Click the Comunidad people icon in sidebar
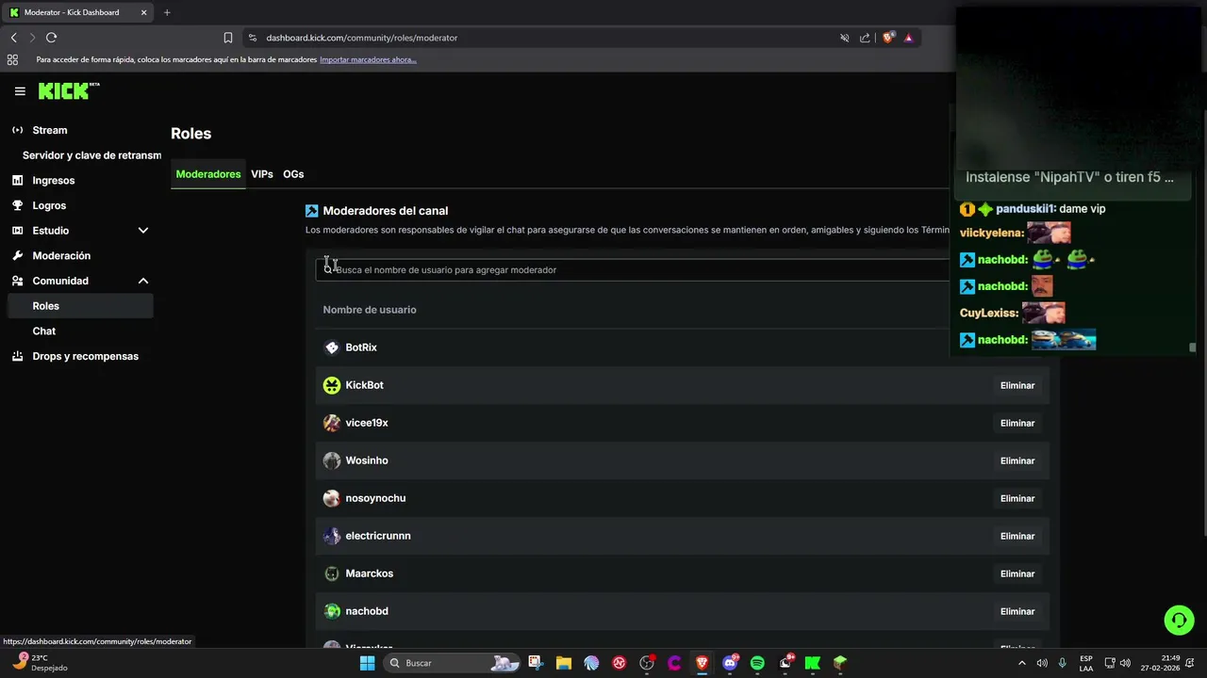The width and height of the screenshot is (1207, 678). point(17,281)
